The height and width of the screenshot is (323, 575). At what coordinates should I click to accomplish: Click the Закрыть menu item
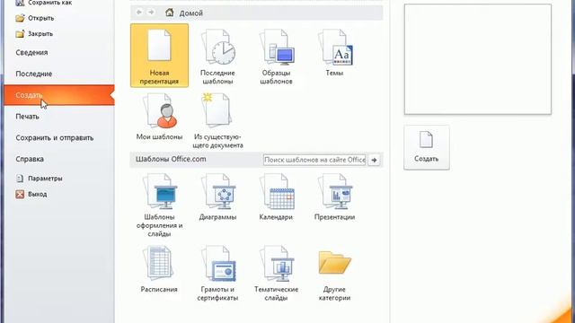pyautogui.click(x=34, y=34)
